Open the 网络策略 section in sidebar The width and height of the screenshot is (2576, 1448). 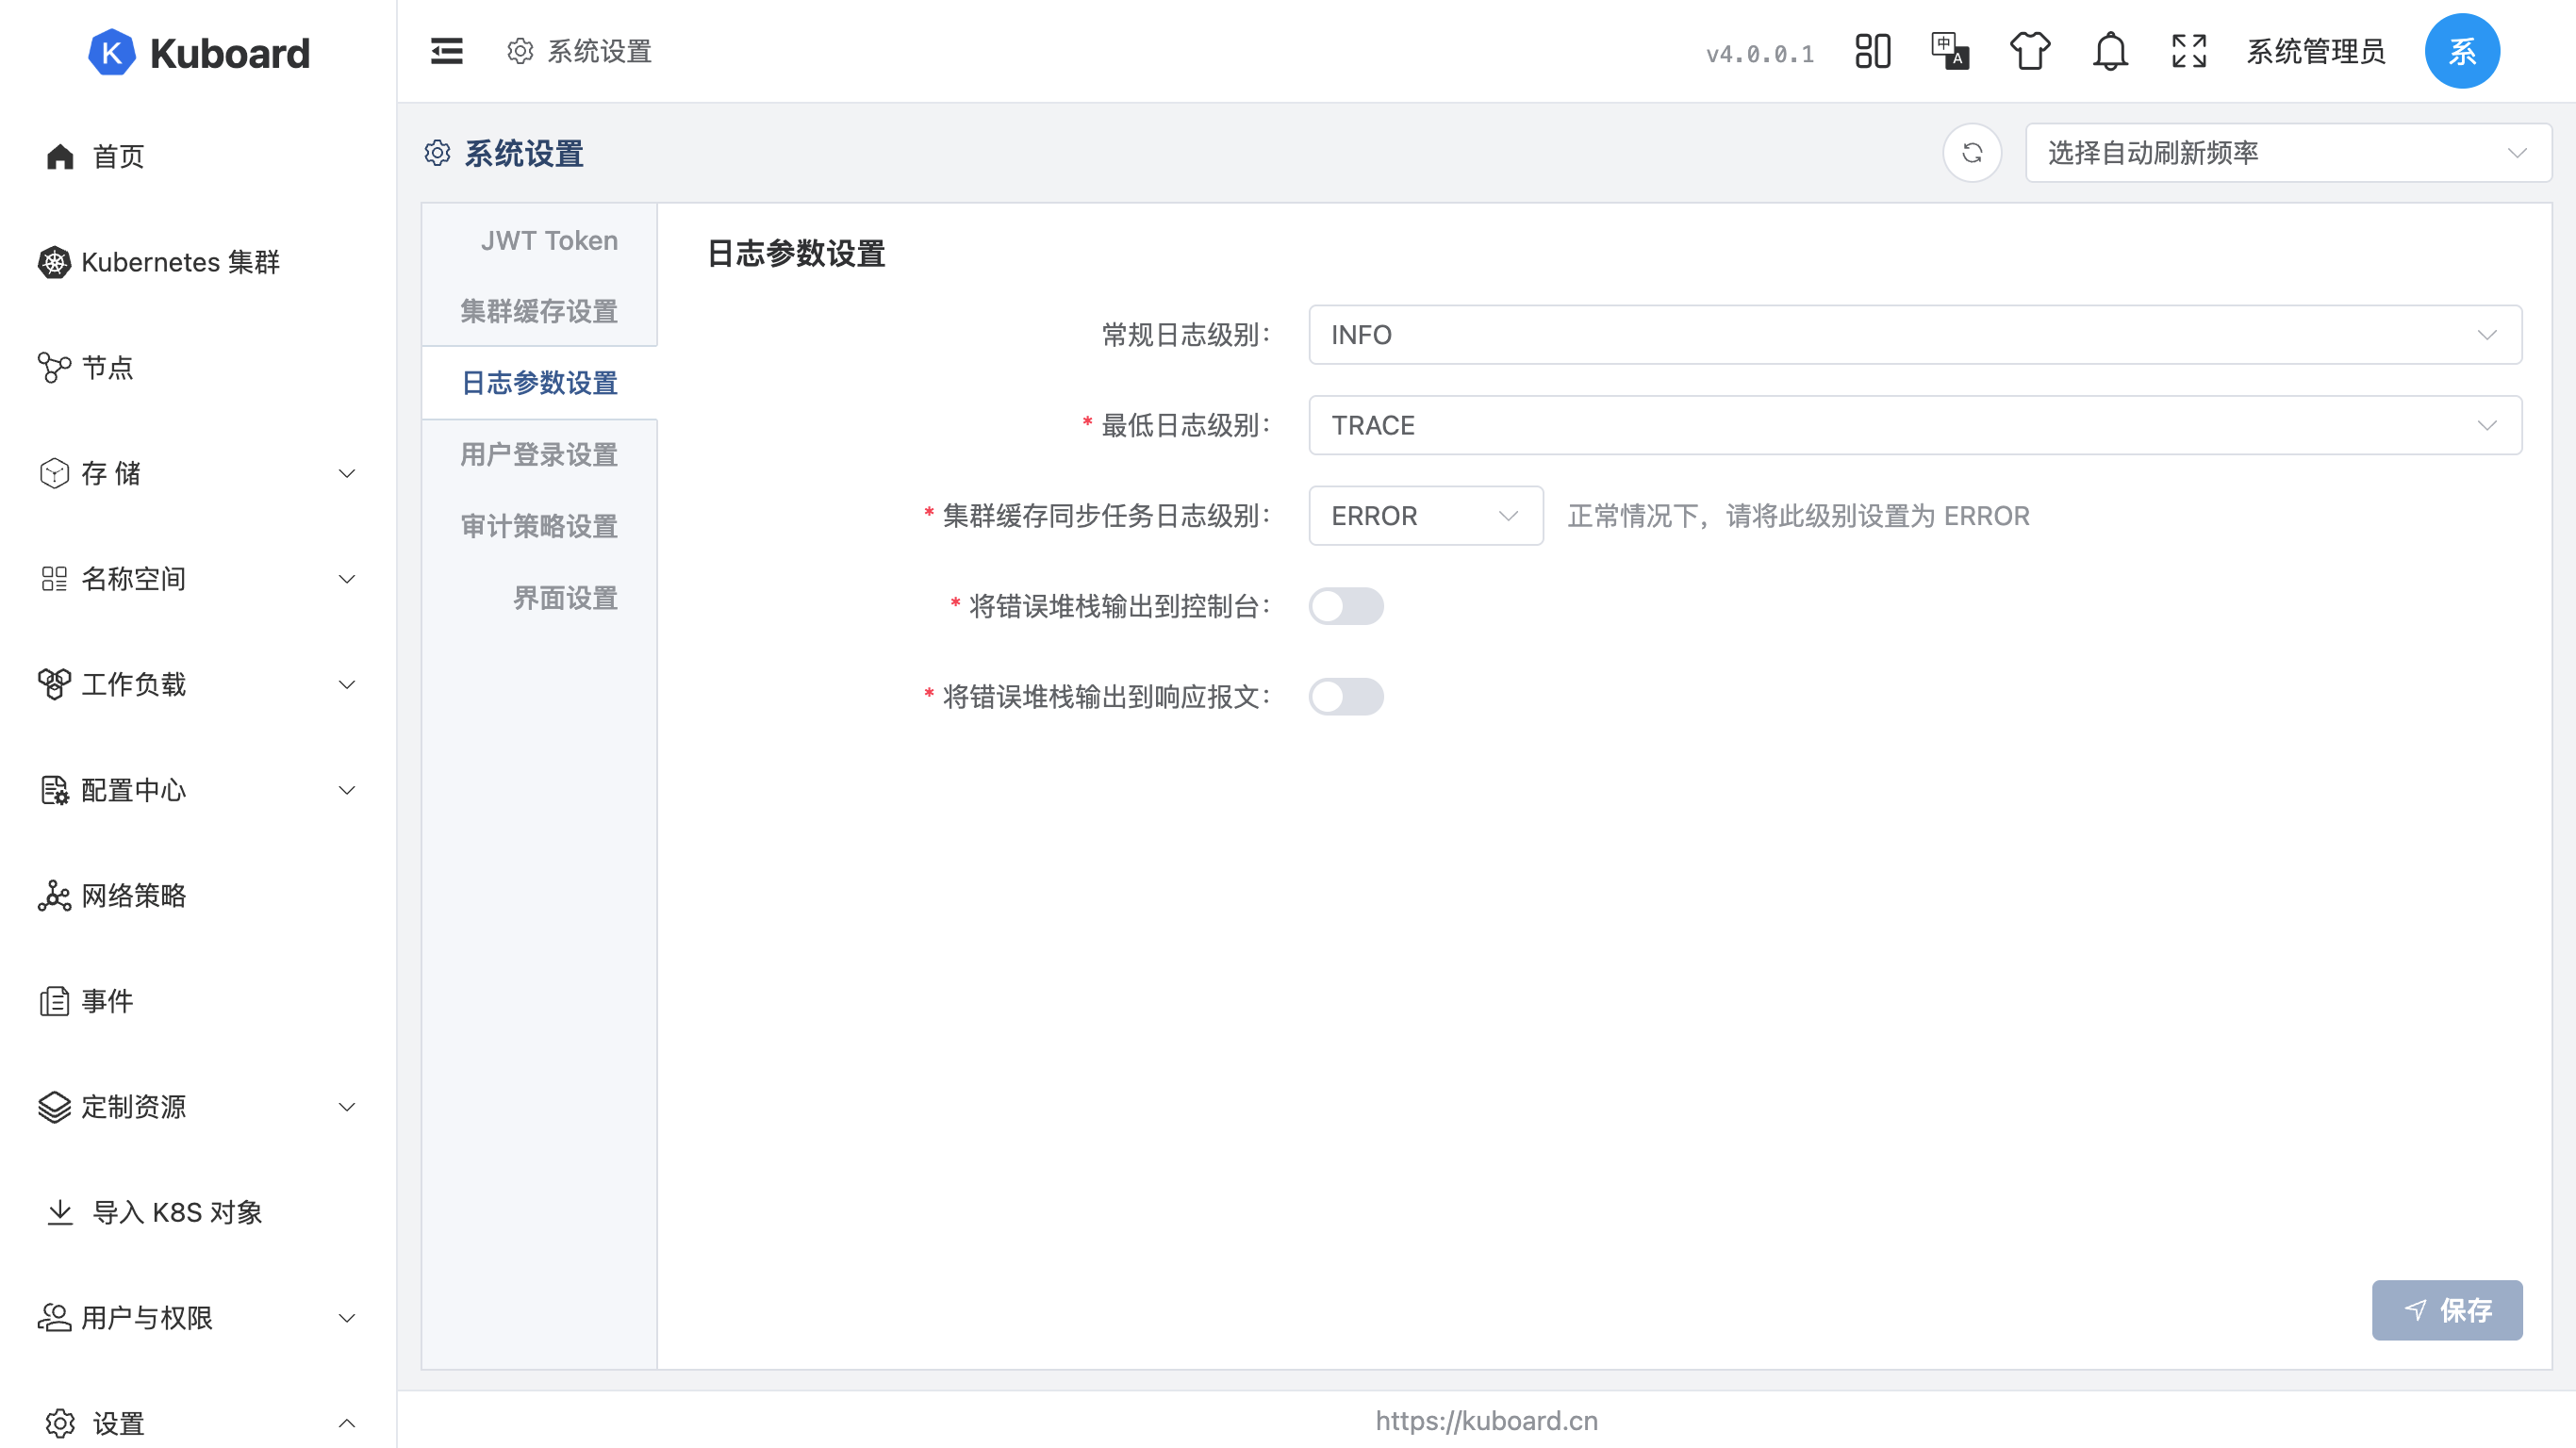coord(133,896)
